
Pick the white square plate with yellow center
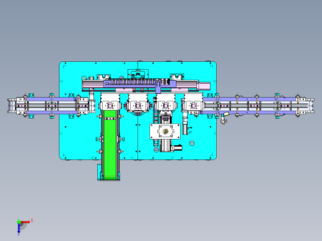coord(165,131)
